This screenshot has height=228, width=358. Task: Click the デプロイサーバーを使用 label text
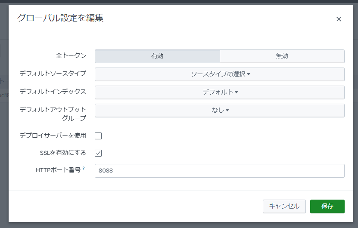click(53, 136)
